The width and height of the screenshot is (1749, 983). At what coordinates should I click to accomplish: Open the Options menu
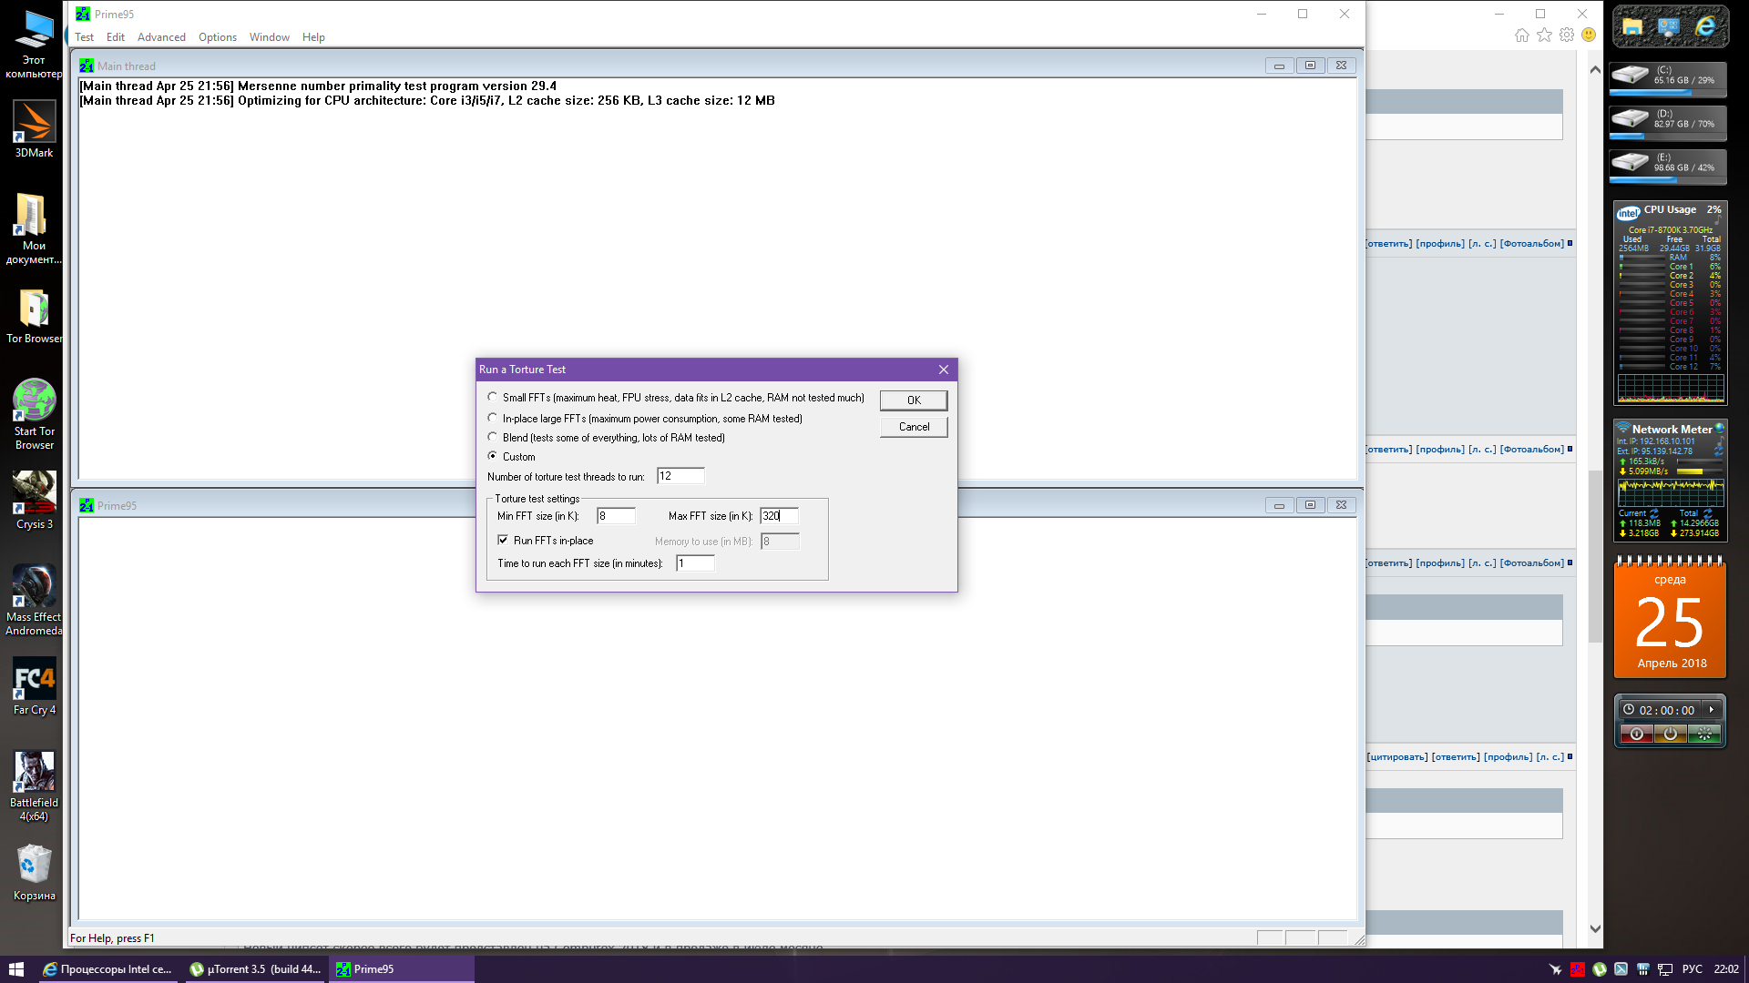(217, 37)
